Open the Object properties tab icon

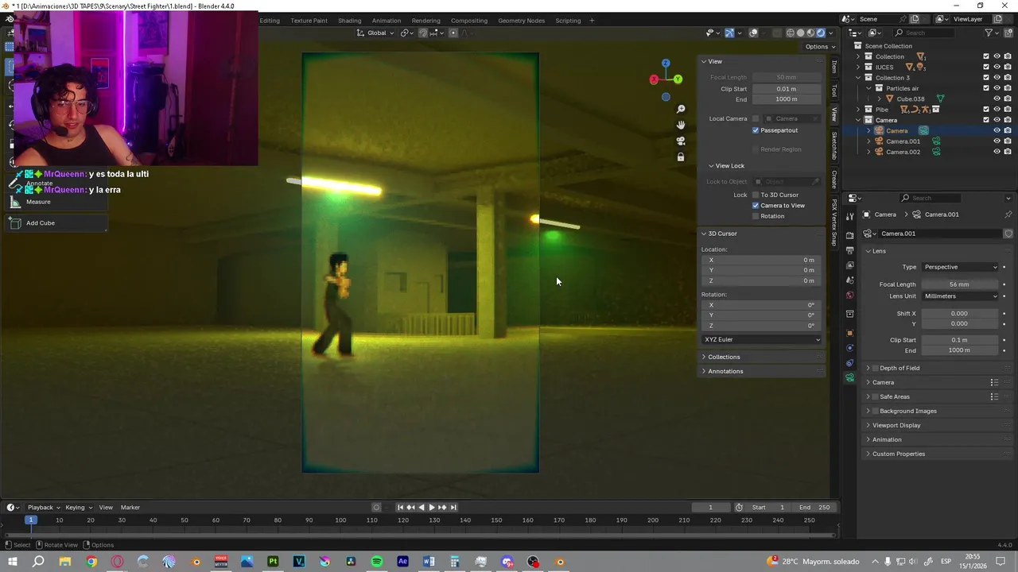849,333
